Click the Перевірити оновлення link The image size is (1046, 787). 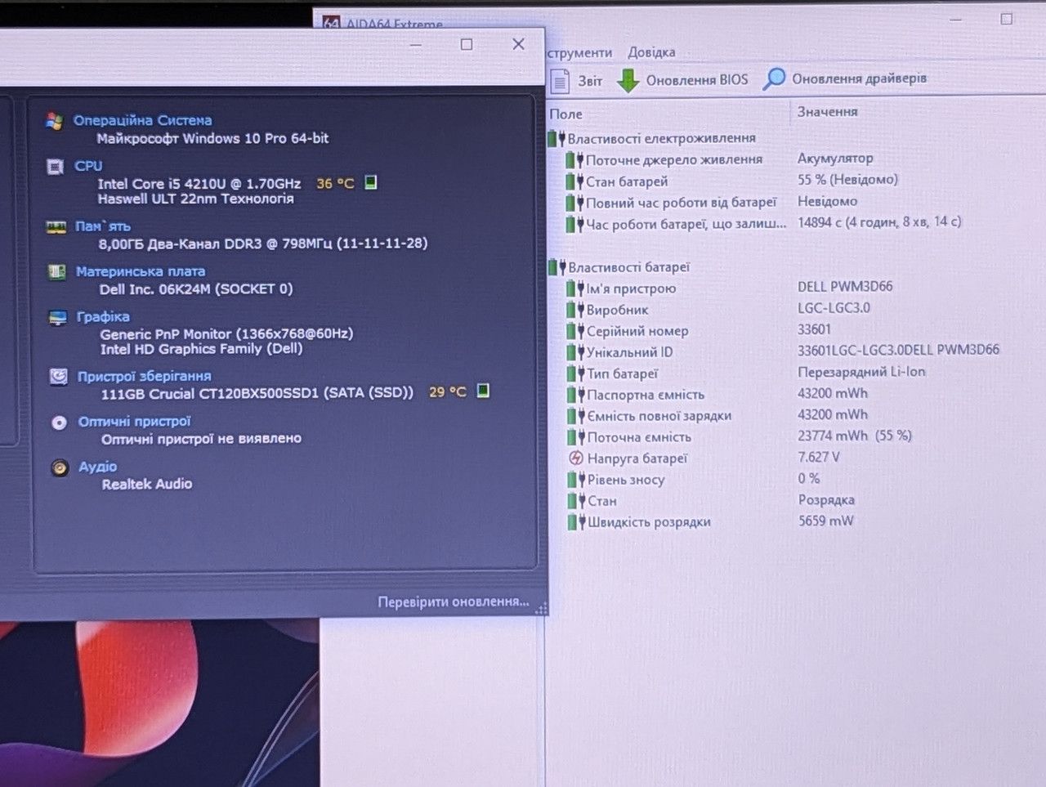(x=454, y=601)
